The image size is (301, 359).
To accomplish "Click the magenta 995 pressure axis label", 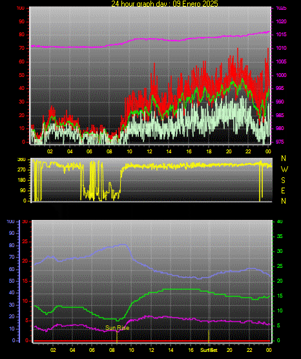I will pyautogui.click(x=280, y=88).
